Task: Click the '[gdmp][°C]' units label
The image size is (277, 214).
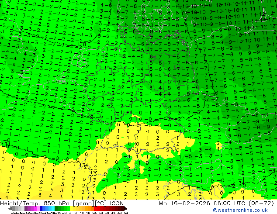Action: [x=90, y=204]
